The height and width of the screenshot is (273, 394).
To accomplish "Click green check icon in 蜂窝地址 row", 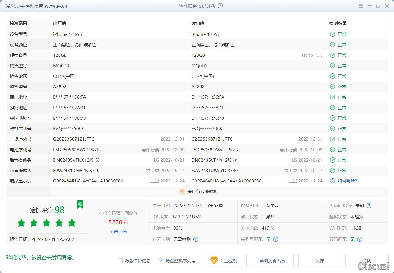I will click(332, 108).
